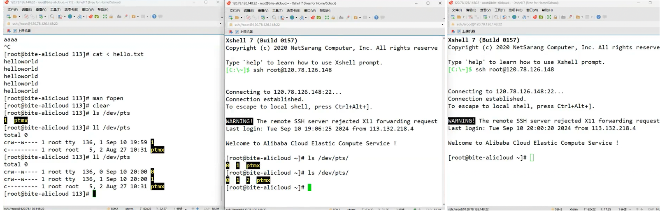Open 查看(V) menu in left Xshell window
This screenshot has width=660, height=215.
(x=41, y=9)
